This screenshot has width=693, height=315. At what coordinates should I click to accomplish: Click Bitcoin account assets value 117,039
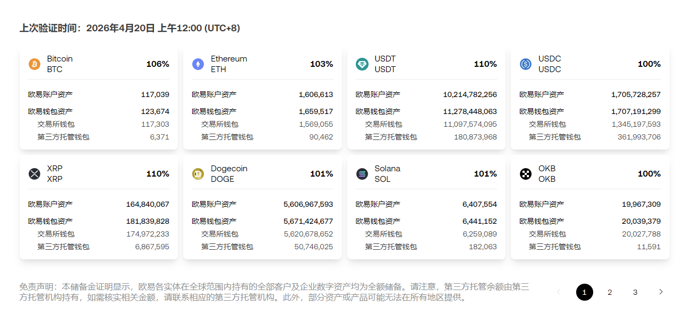155,94
